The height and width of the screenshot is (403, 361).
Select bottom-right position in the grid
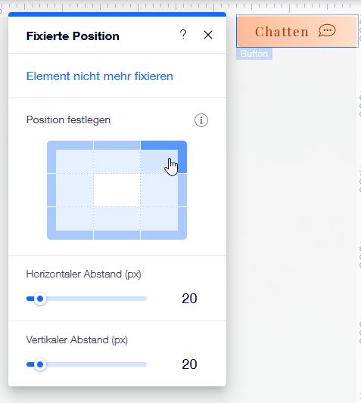[x=163, y=223]
